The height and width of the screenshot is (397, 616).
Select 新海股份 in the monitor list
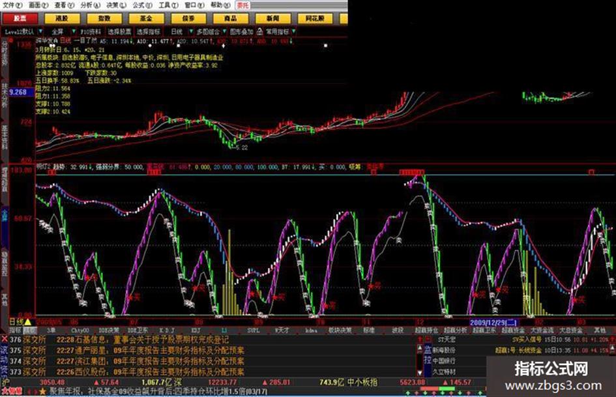pos(445,350)
